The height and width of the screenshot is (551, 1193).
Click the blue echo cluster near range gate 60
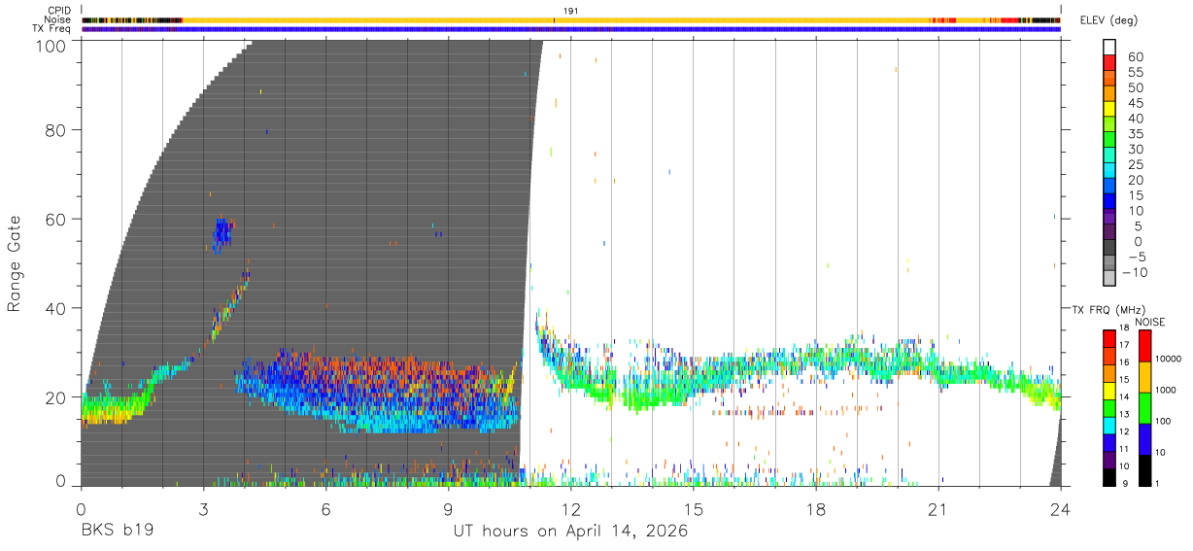pyautogui.click(x=223, y=235)
